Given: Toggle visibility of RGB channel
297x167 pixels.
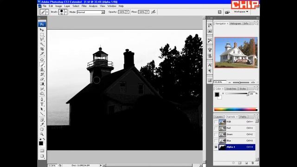Looking at the screenshot, I should pos(216,122).
